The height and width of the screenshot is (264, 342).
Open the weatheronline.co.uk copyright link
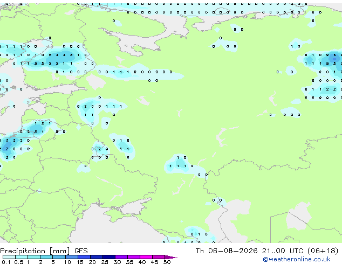[x=296, y=259]
